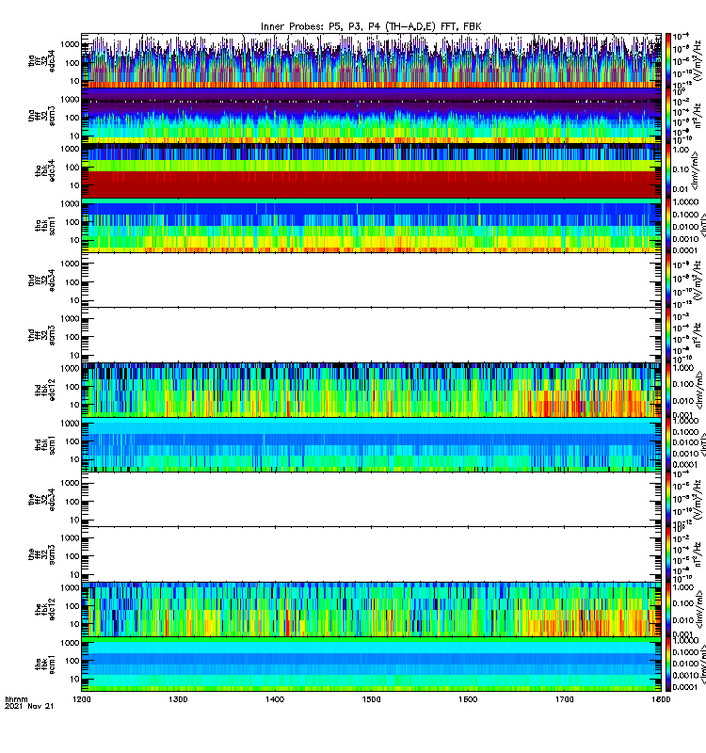This screenshot has width=706, height=753.
Task: Click the 'the fbk scm1' panel label
Action: pyautogui.click(x=44, y=665)
